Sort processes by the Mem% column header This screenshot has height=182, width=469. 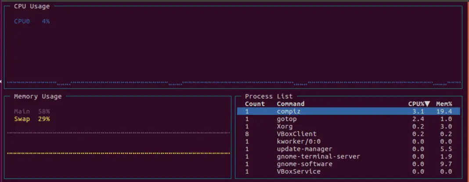coord(444,104)
